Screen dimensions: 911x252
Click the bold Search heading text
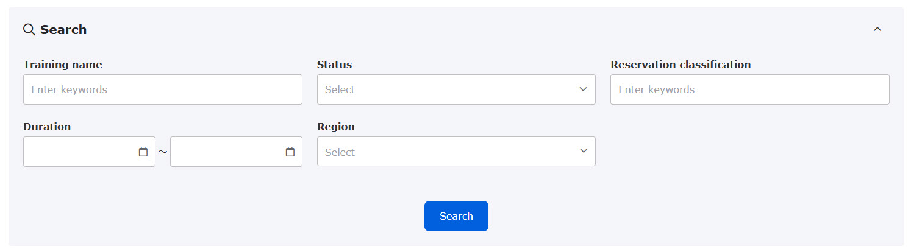63,29
